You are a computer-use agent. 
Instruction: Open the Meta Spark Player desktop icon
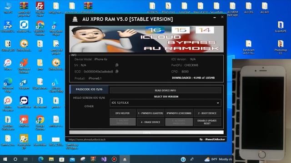point(56,28)
